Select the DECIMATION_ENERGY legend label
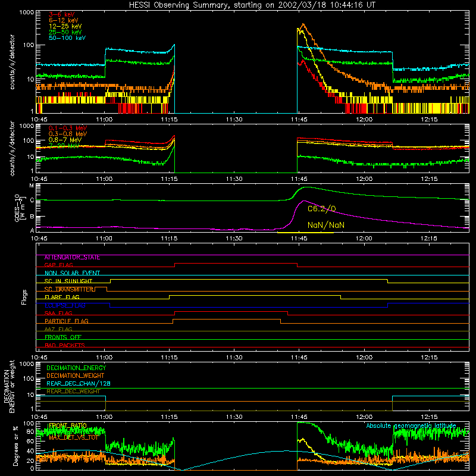Image resolution: width=476 pixels, height=476 pixels. [76, 368]
